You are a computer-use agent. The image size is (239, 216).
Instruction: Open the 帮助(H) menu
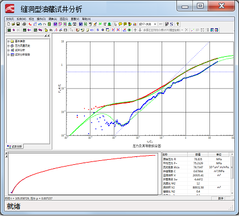point(86,19)
